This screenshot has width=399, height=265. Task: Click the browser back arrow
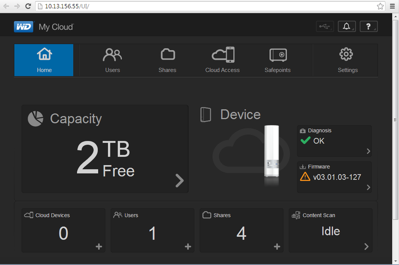[x=6, y=6]
